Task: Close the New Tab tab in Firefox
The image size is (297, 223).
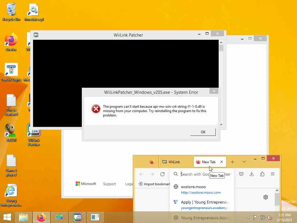Action: click(x=221, y=162)
